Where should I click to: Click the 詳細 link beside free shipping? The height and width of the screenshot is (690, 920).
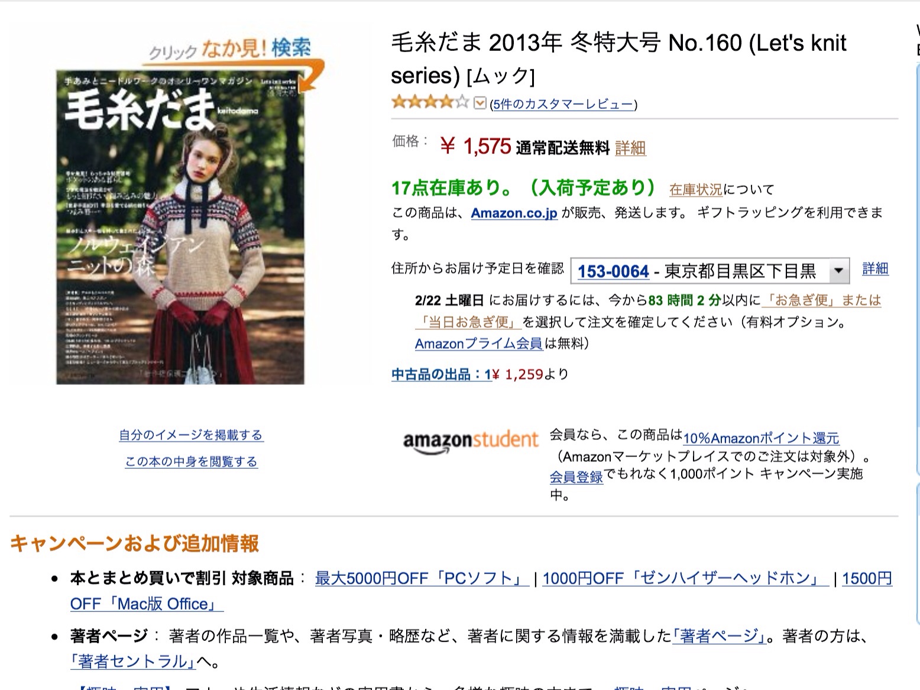(630, 148)
